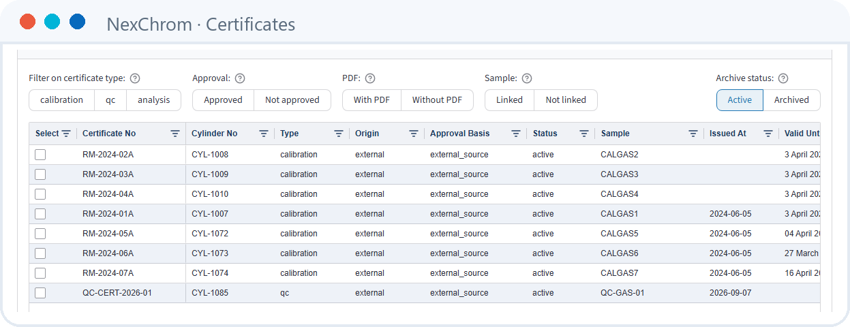Click issued date 2026-09-07
Viewport: 850px width, 327px height.
click(731, 293)
